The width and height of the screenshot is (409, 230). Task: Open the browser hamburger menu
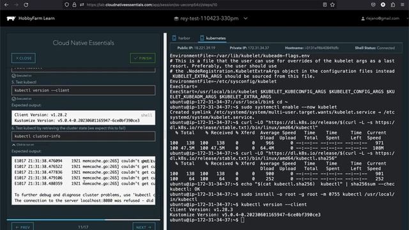point(403,4)
